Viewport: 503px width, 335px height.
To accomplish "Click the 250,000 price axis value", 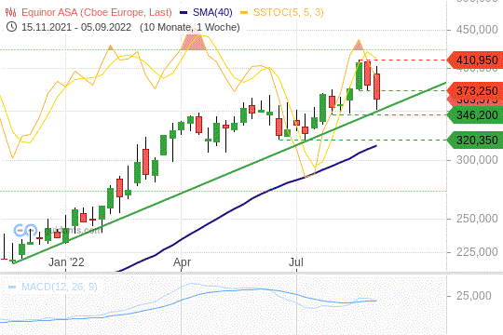I will pyautogui.click(x=477, y=219).
